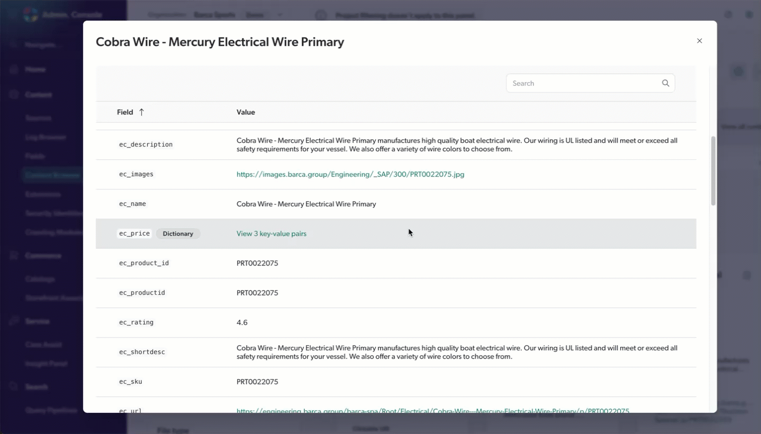Open Query Pipelines in background sidebar
Image resolution: width=761 pixels, height=434 pixels.
(51, 410)
